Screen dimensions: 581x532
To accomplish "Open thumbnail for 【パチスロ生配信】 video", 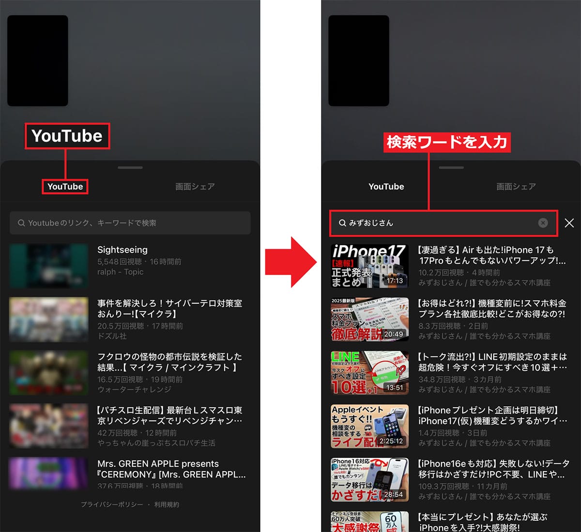I will coord(49,426).
